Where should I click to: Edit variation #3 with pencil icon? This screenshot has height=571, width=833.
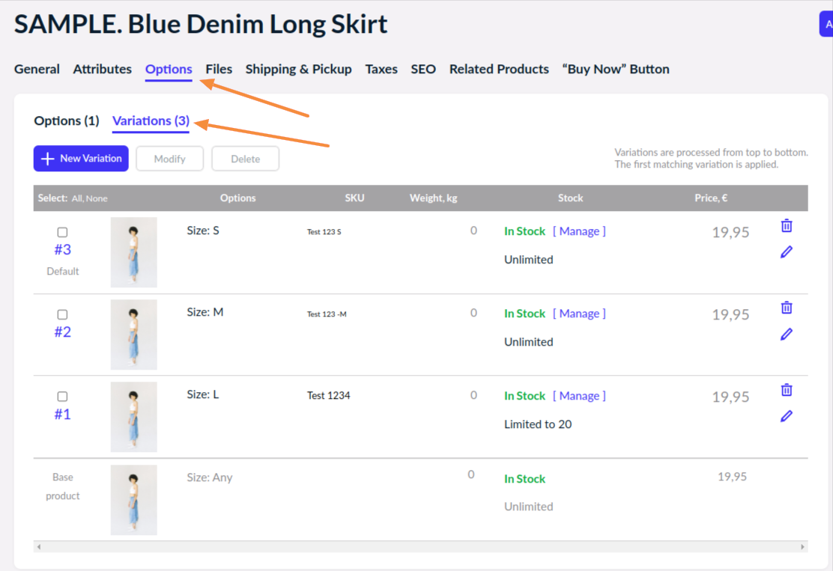[787, 252]
